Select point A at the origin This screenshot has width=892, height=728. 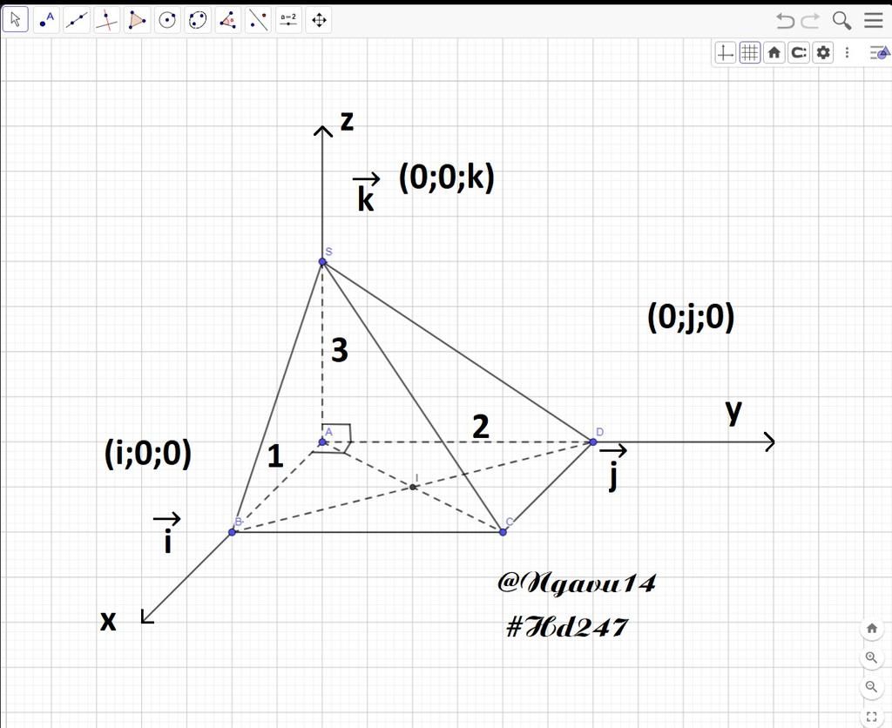[322, 442]
